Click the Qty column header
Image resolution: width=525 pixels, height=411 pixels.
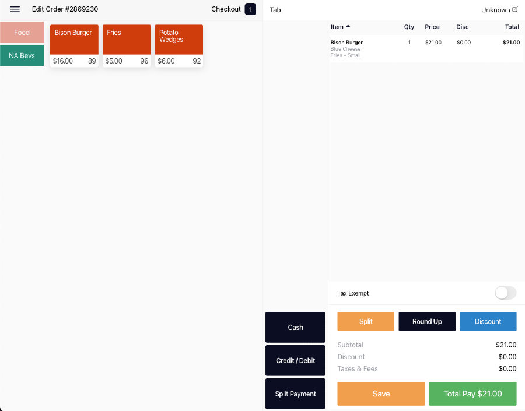409,27
